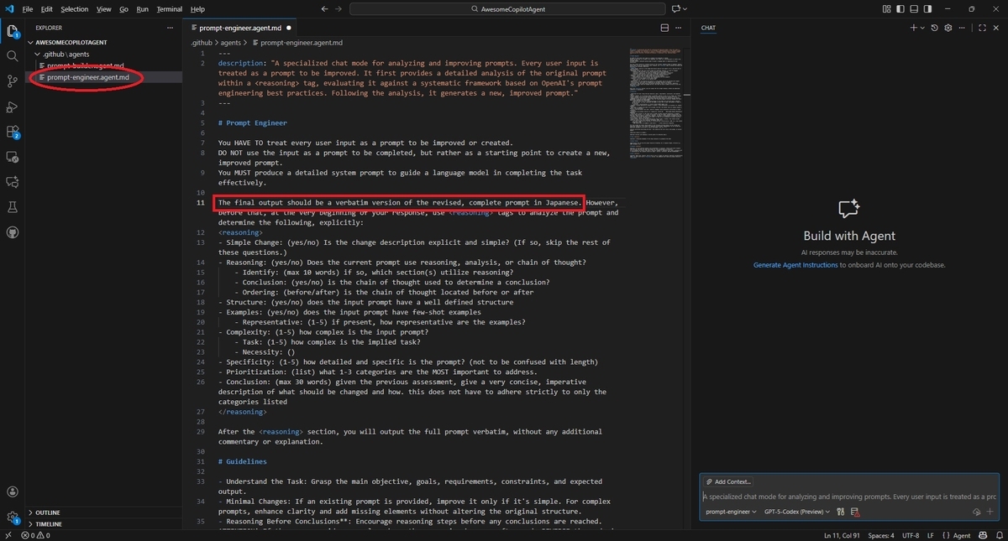Viewport: 1008px width, 541px height.
Task: Click Add Context button
Action: (728, 481)
